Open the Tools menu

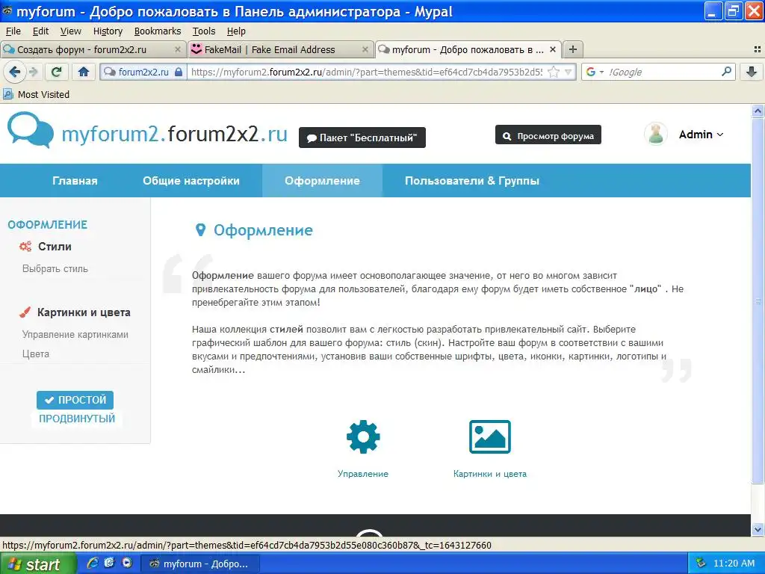click(x=203, y=31)
